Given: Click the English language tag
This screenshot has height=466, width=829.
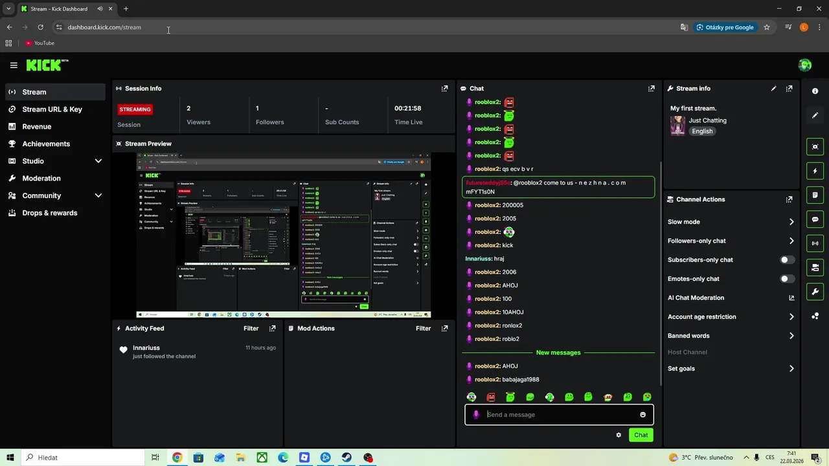Looking at the screenshot, I should click(702, 131).
